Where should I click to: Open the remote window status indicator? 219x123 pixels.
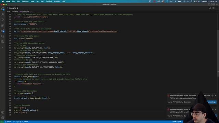[x=2, y=122]
